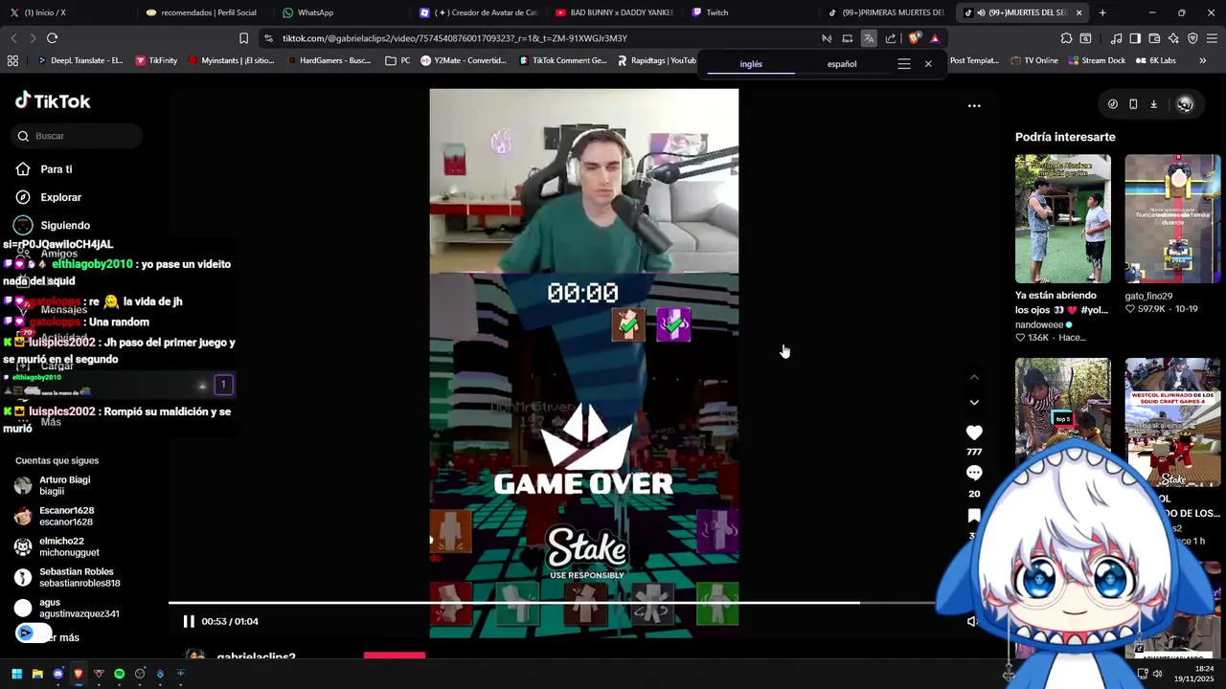Open DeepL Translate bookmark
The width and height of the screenshot is (1226, 689).
[80, 60]
